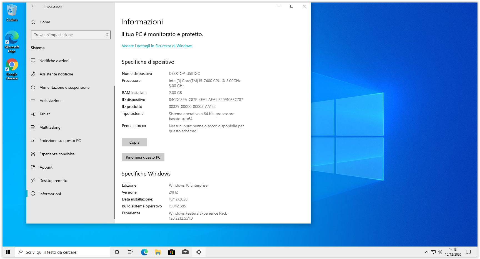Click the moon icon for Assistente notifiche
This screenshot has width=480, height=259.
[33, 74]
